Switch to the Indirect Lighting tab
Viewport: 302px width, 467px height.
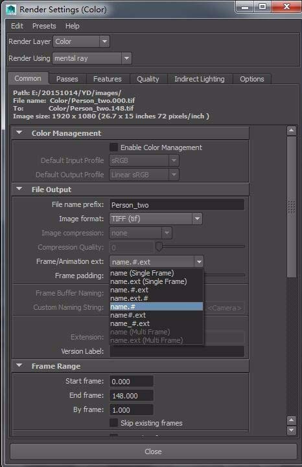point(200,79)
